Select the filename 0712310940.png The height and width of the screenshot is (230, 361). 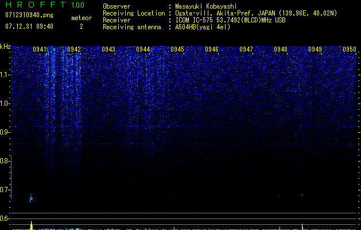[29, 15]
